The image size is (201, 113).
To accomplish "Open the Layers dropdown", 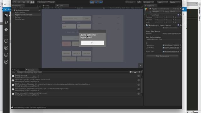I will (x=162, y=2).
